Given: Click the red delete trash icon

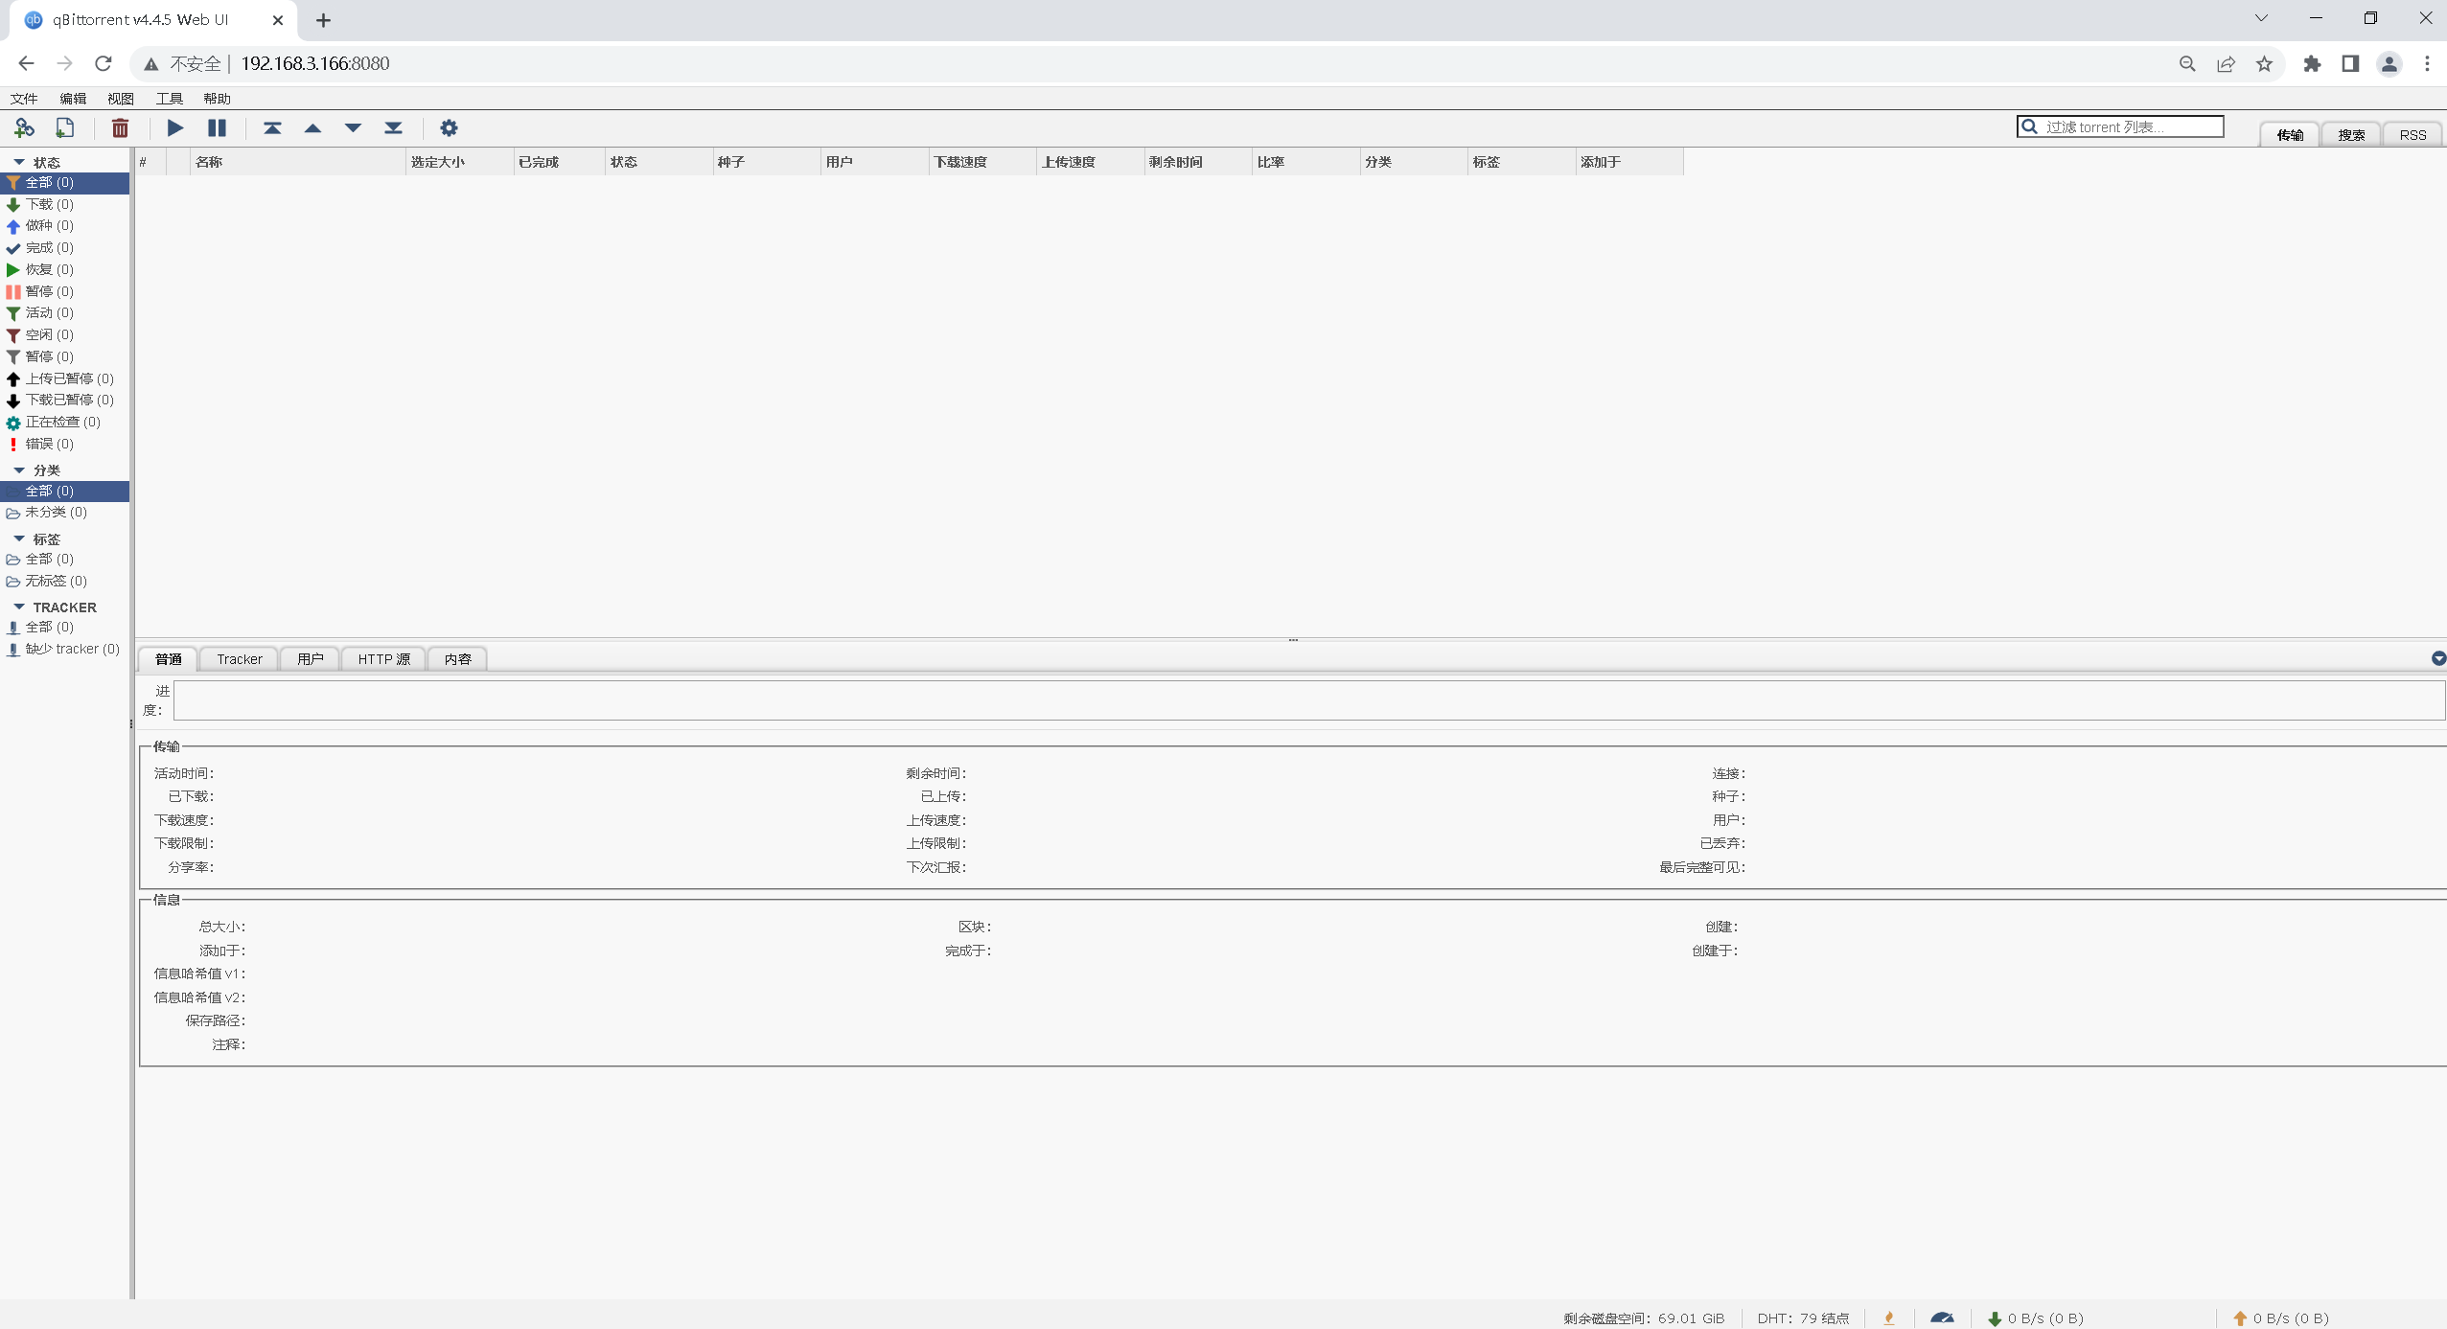Looking at the screenshot, I should 120,127.
